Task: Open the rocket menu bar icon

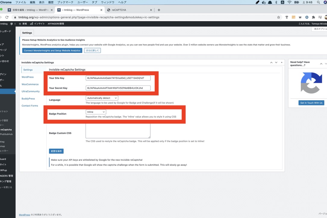Action: pyautogui.click(x=257, y=2)
